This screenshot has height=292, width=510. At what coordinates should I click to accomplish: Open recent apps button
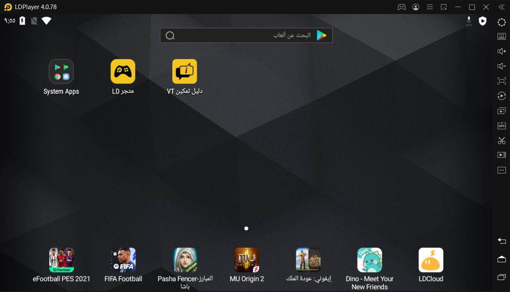502,277
